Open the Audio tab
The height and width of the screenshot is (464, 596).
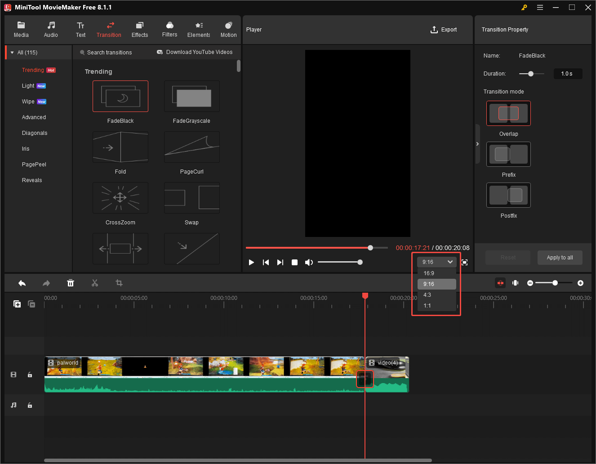point(51,30)
